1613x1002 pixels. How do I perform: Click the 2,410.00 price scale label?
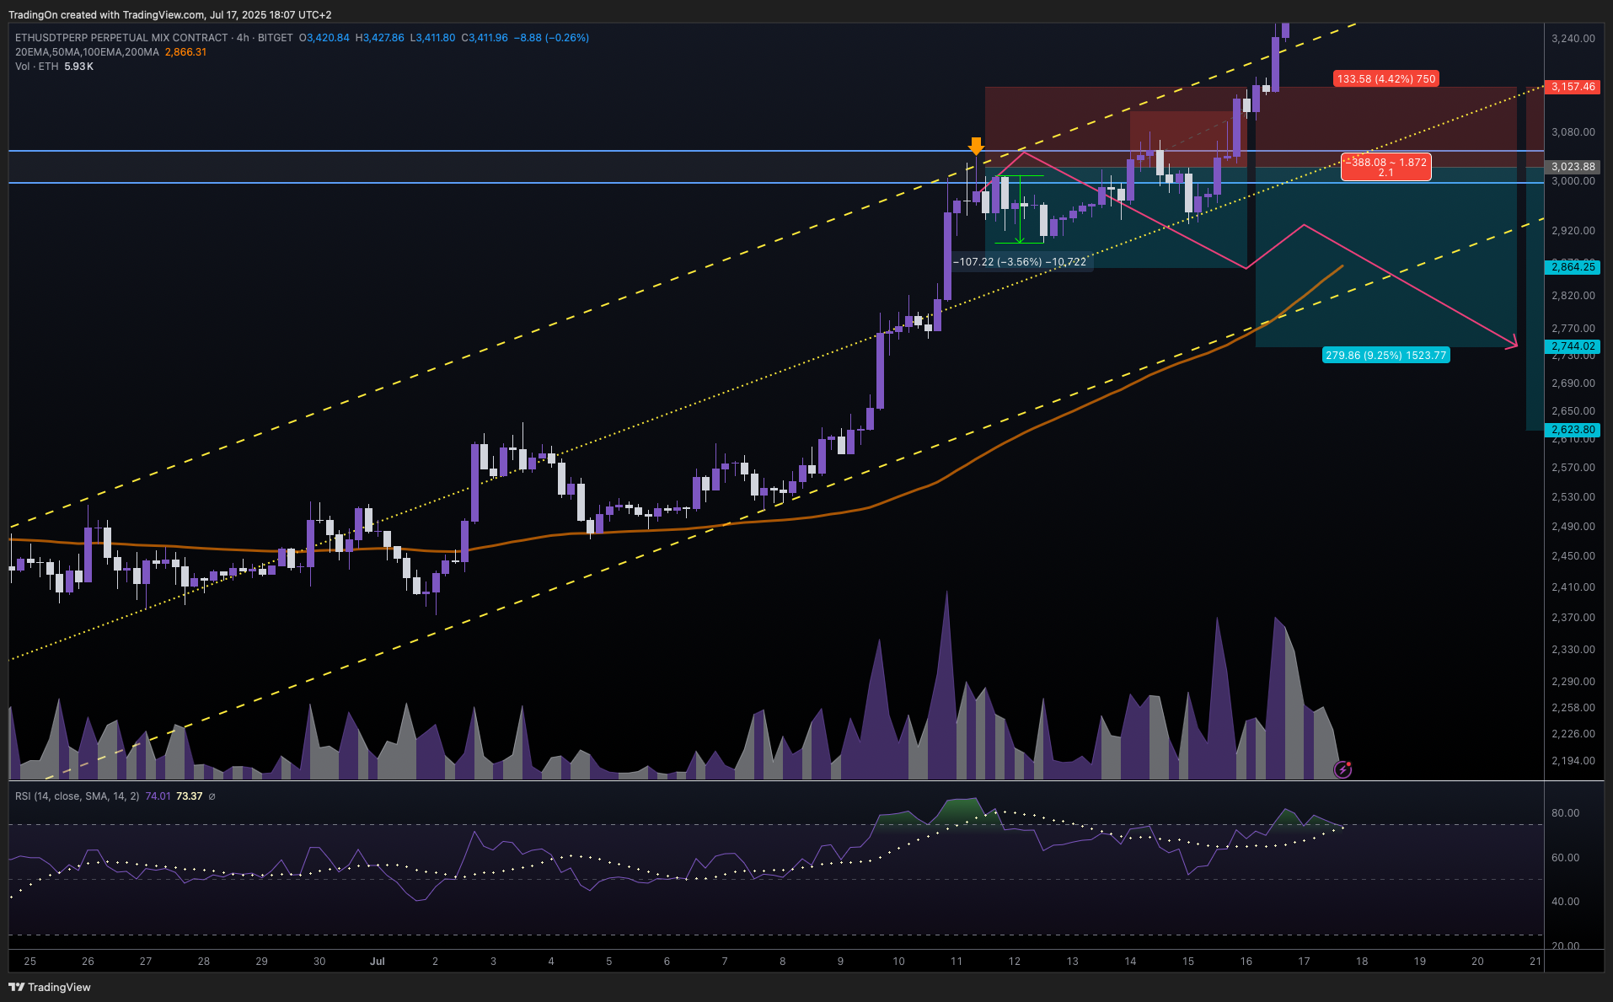[1573, 587]
